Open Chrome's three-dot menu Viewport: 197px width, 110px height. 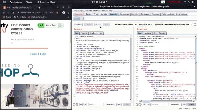[x=68, y=13]
